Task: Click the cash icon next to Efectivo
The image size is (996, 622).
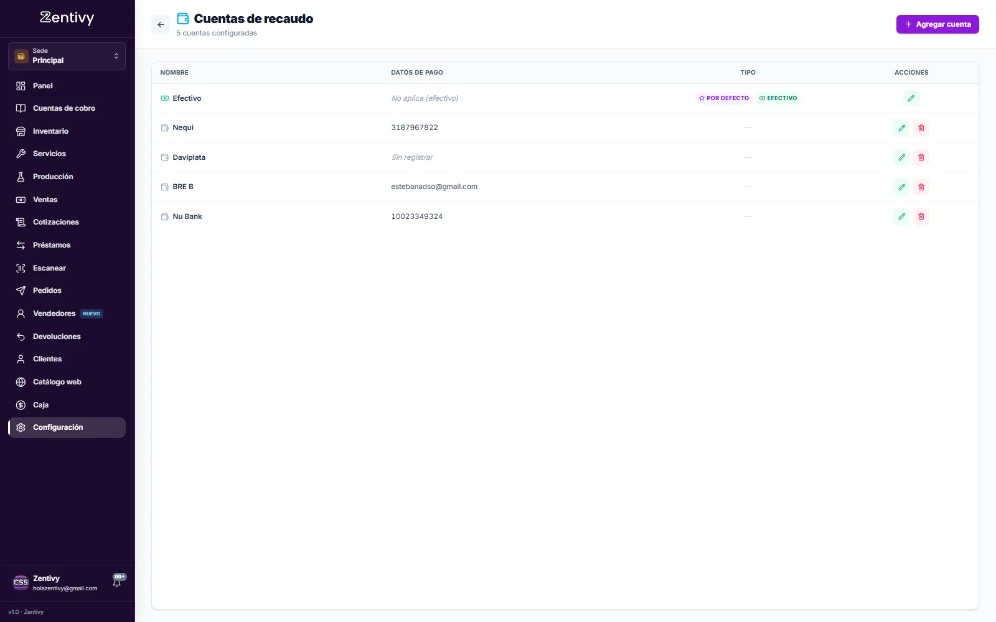Action: (165, 98)
